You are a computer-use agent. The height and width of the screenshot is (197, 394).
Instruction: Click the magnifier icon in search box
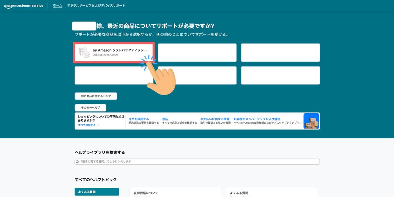[x=77, y=162]
